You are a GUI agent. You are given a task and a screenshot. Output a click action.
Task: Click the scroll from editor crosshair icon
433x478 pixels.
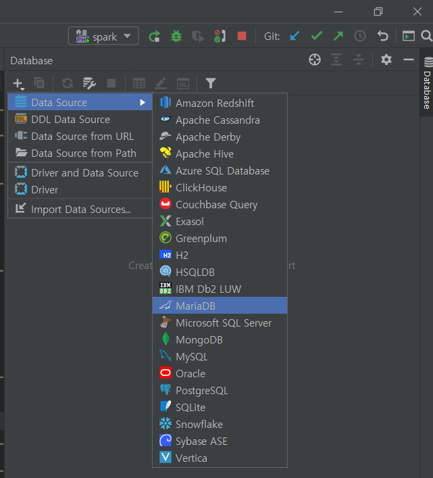(315, 59)
